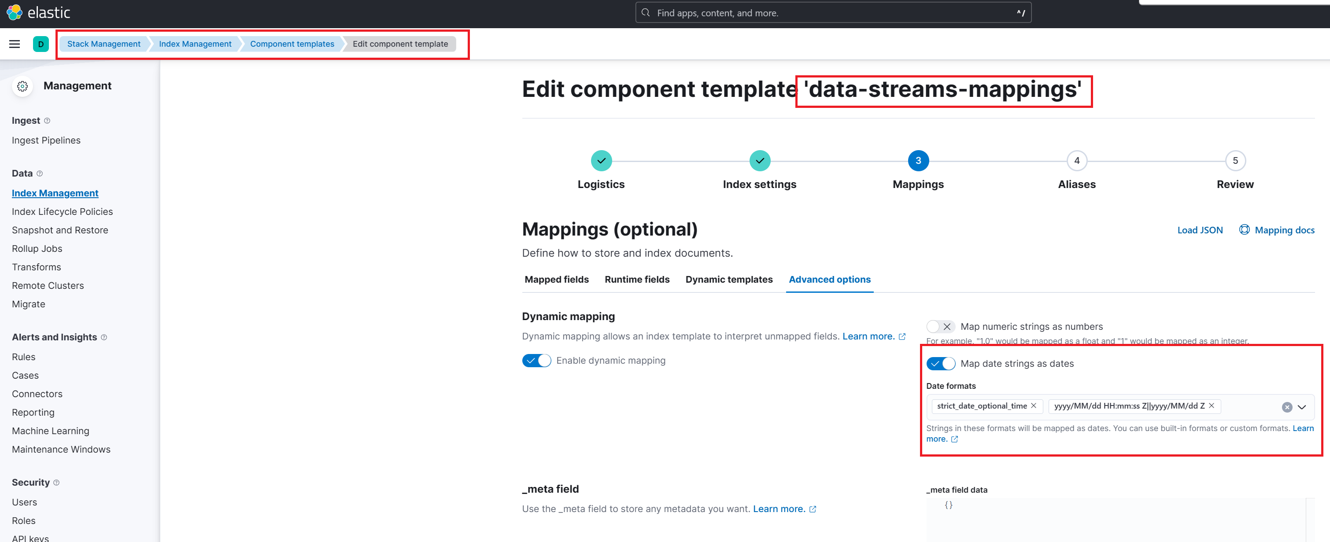This screenshot has height=542, width=1330.
Task: Click the help icon beside Ingest
Action: click(x=47, y=121)
